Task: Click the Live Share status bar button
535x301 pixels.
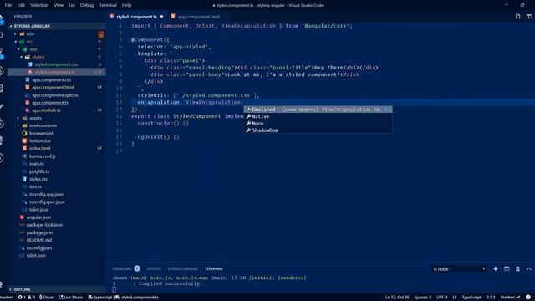Action: point(70,298)
